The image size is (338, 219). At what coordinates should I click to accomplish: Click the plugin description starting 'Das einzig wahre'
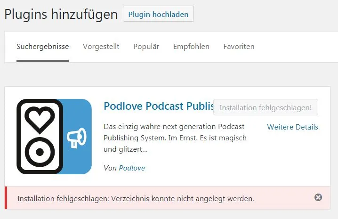[x=175, y=138]
